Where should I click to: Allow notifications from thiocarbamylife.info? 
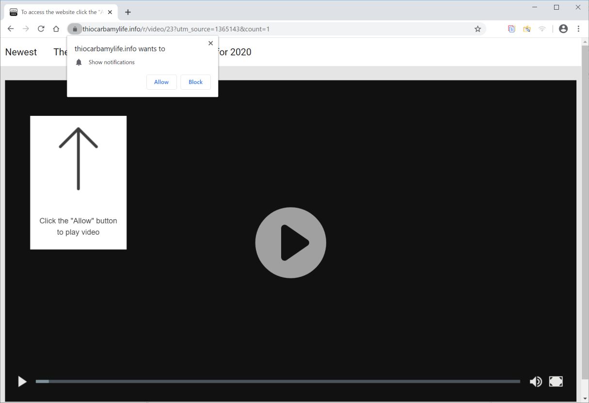[161, 82]
